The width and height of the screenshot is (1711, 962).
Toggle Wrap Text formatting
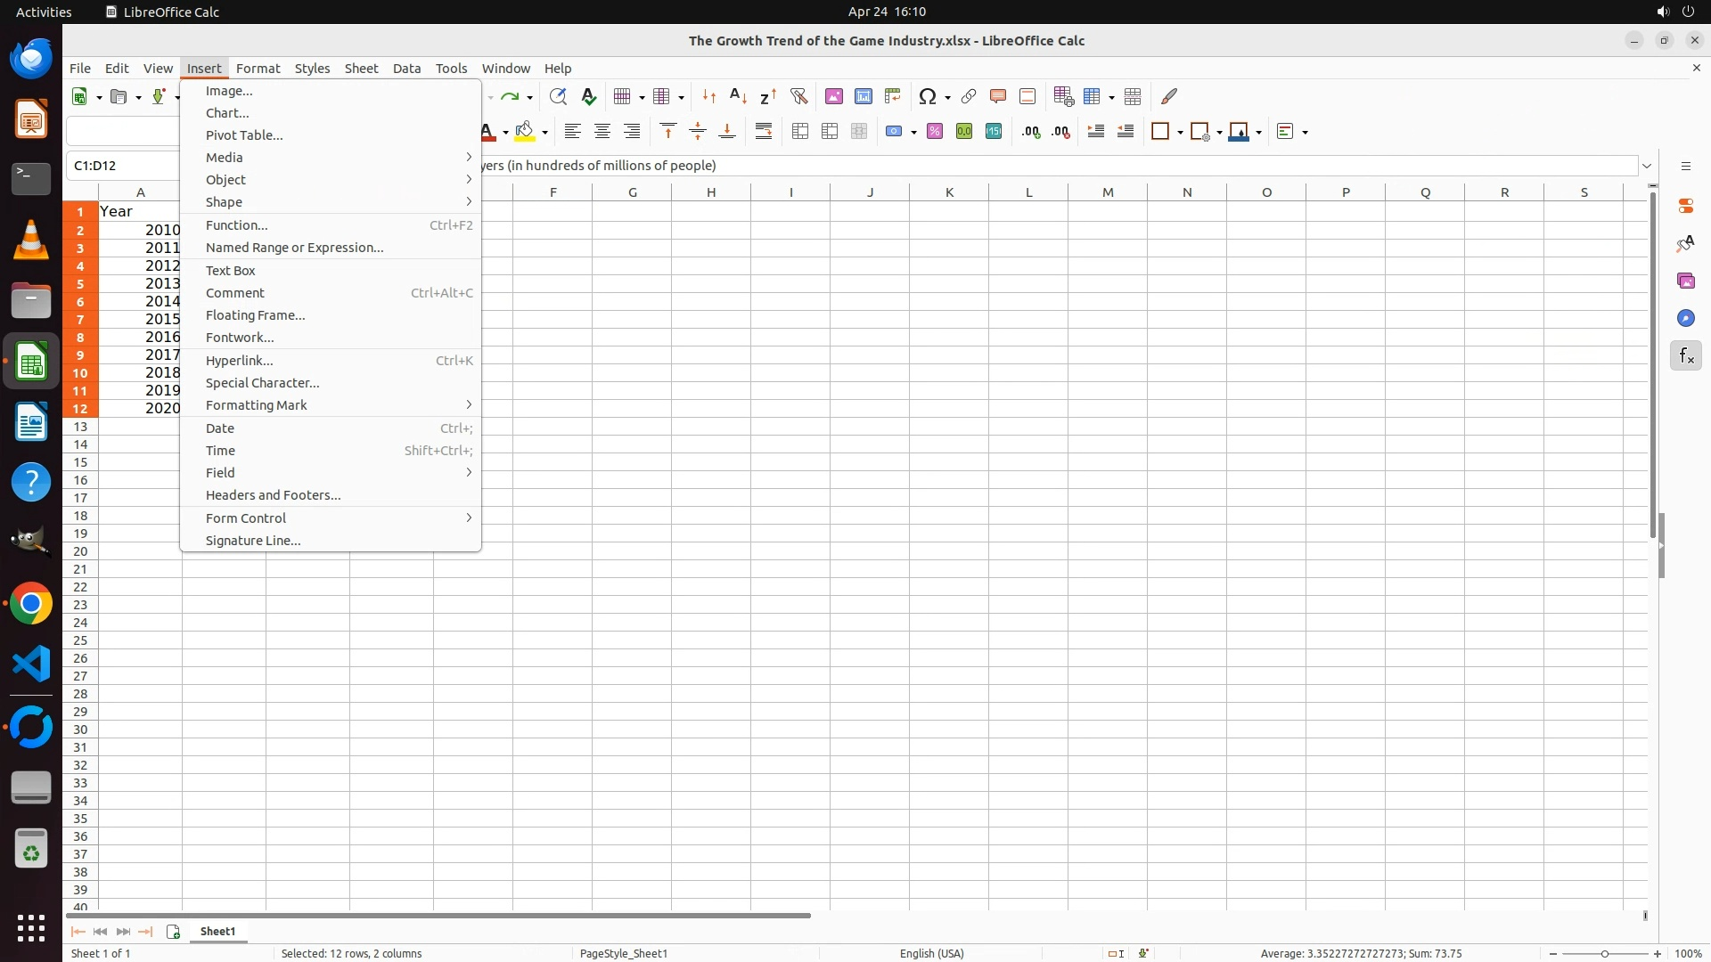click(x=764, y=132)
